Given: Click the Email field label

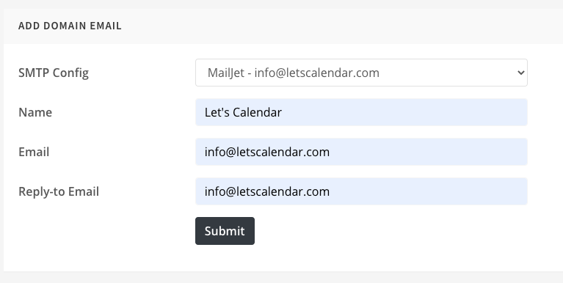Looking at the screenshot, I should click(34, 152).
